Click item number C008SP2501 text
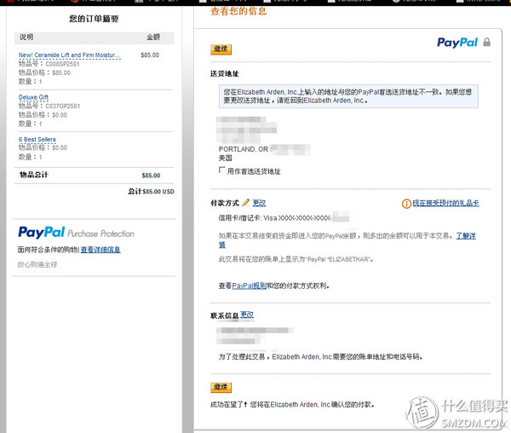Screen dimensions: 511x433 (x=62, y=64)
